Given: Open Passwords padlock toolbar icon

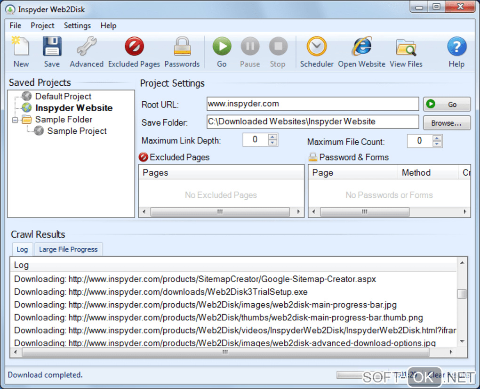Looking at the screenshot, I should [182, 51].
